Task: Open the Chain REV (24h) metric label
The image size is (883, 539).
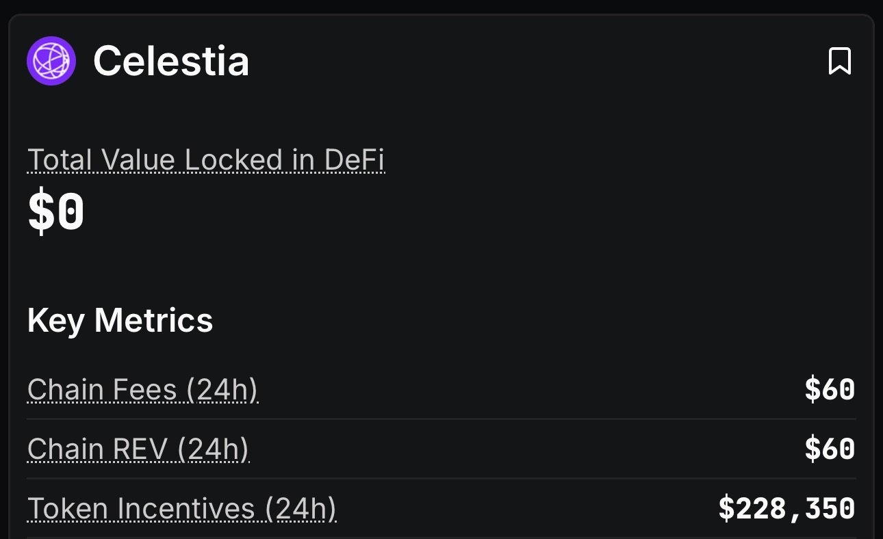Action: 138,449
